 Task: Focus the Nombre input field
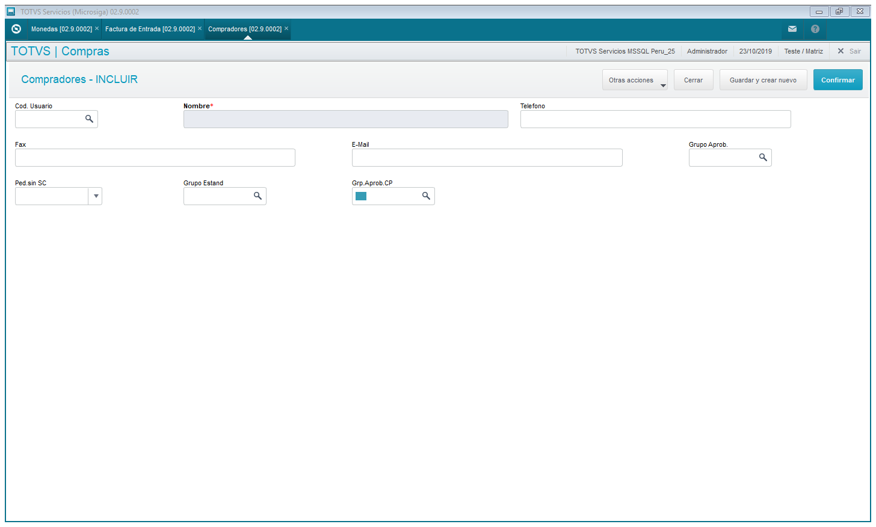click(345, 119)
